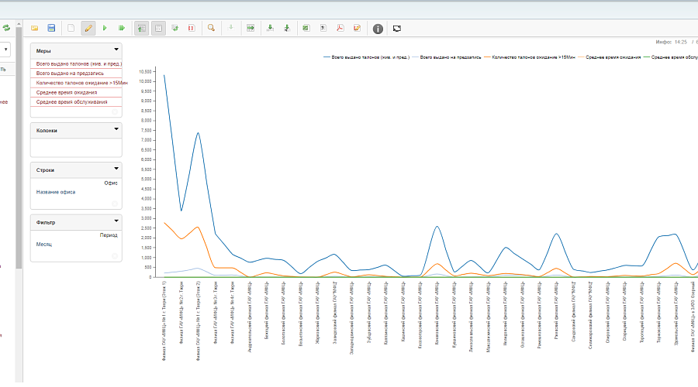This screenshot has width=698, height=387.
Task: Click the empty Колонки drop area
Action: [76, 148]
